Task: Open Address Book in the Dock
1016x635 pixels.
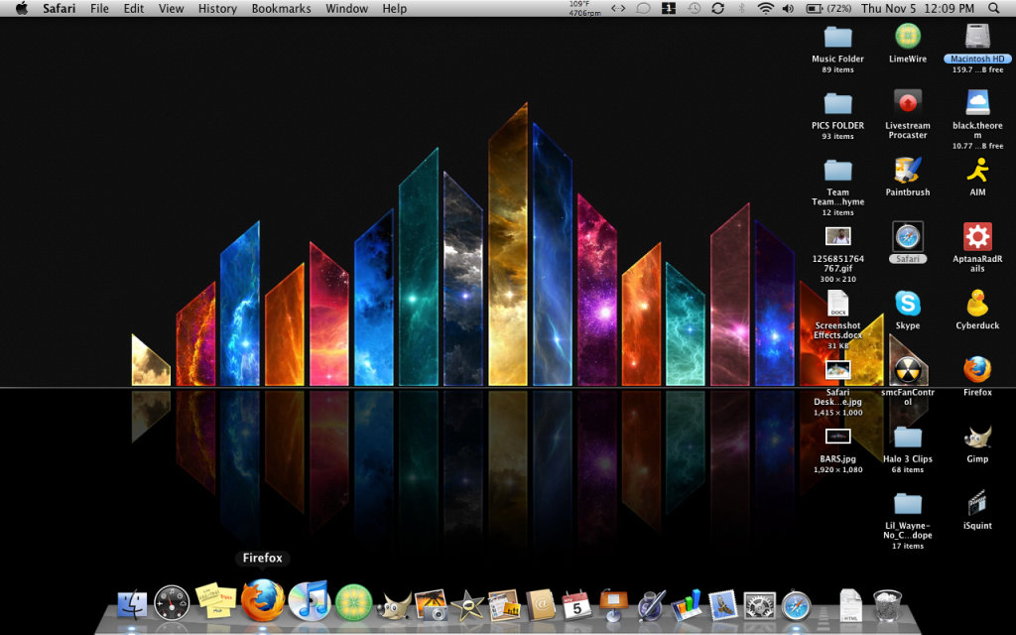Action: 541,605
